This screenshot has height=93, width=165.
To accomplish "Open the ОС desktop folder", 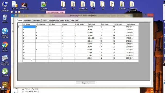I will coord(112,5).
